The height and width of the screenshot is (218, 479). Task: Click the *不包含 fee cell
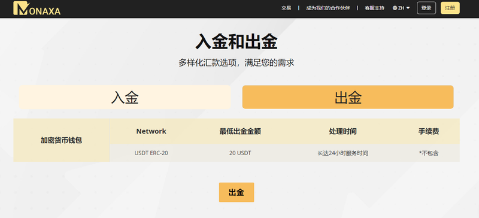pos(429,153)
